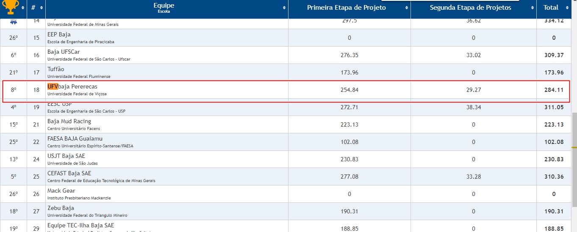Sort by Primeira Etapa de Projeto header
The height and width of the screenshot is (232, 577).
pos(346,8)
